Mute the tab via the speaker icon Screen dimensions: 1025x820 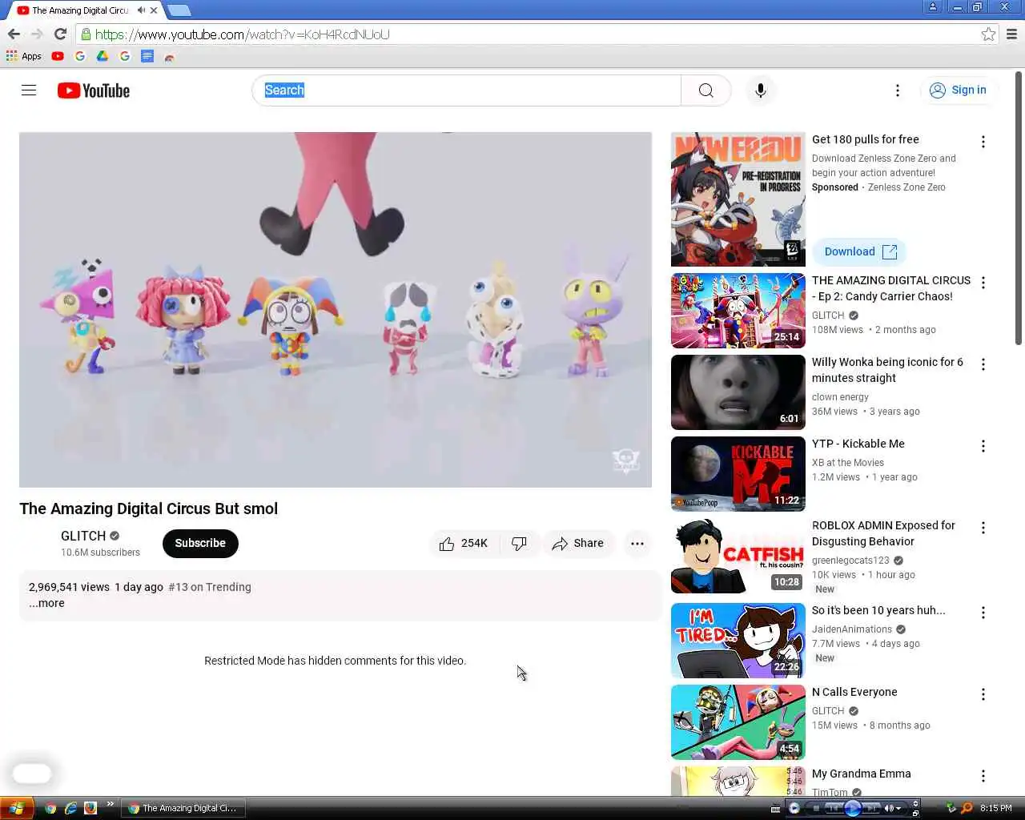pyautogui.click(x=141, y=10)
